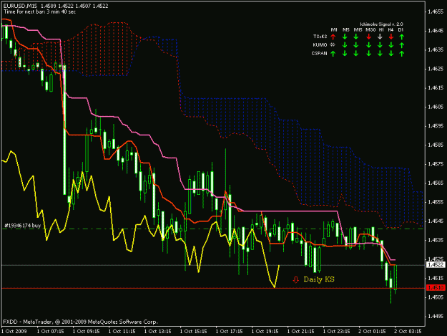Click the KUMO H1 down arrow

(380, 45)
